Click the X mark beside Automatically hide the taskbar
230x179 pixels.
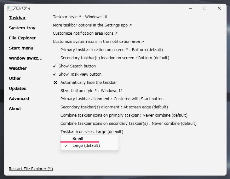coord(55,83)
